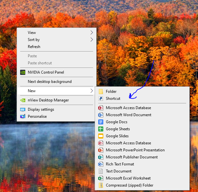Screen dimensions: 198x192
Task: Click the Shortcut arrow icon
Action: tap(101, 99)
